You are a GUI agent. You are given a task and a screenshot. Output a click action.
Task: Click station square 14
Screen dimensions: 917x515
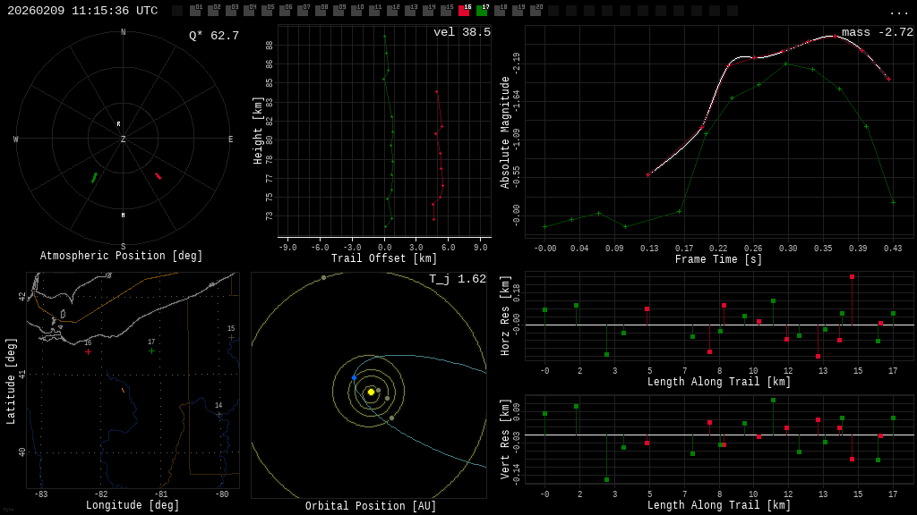(x=428, y=11)
